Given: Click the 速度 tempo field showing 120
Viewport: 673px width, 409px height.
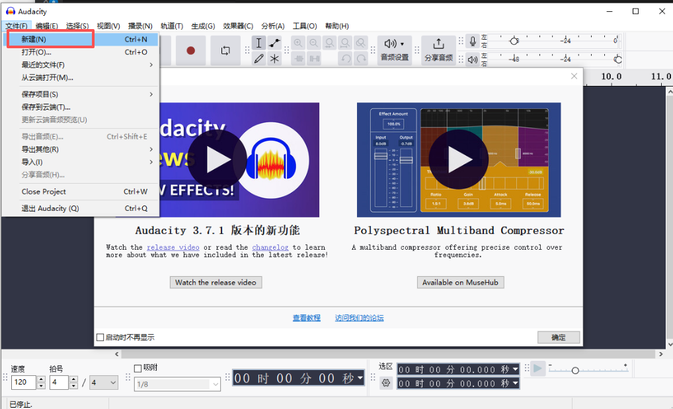Looking at the screenshot, I should click(x=24, y=382).
